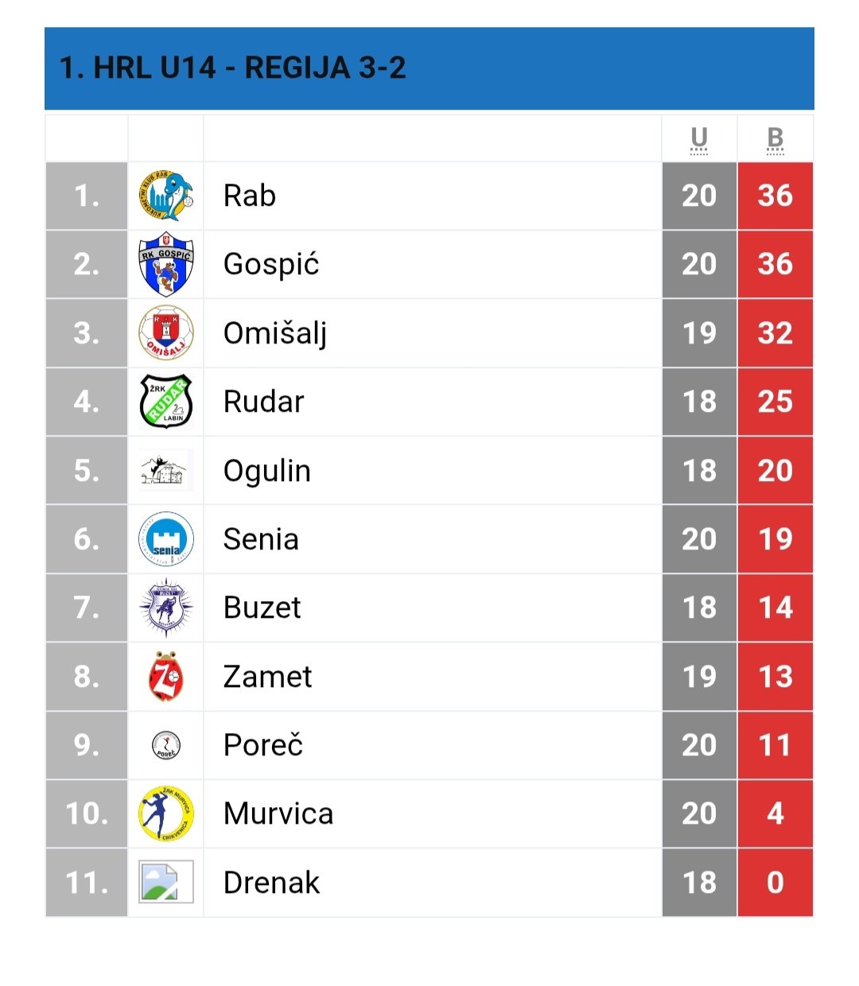Select the ŽRK Rudar Labin badge
Viewport: 859px width, 986px height.
click(165, 402)
